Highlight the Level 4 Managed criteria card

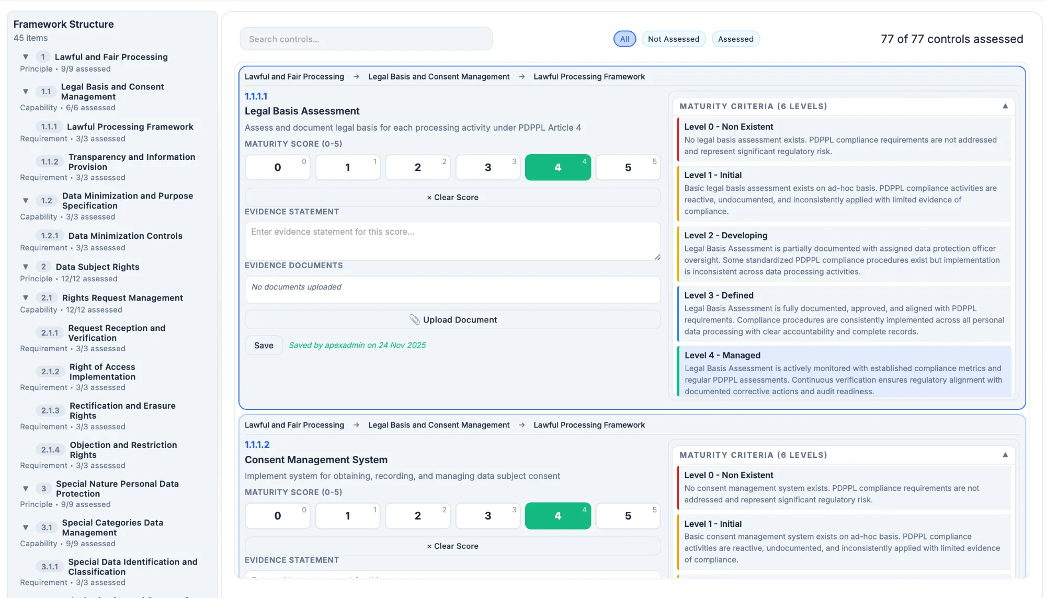[x=843, y=372]
